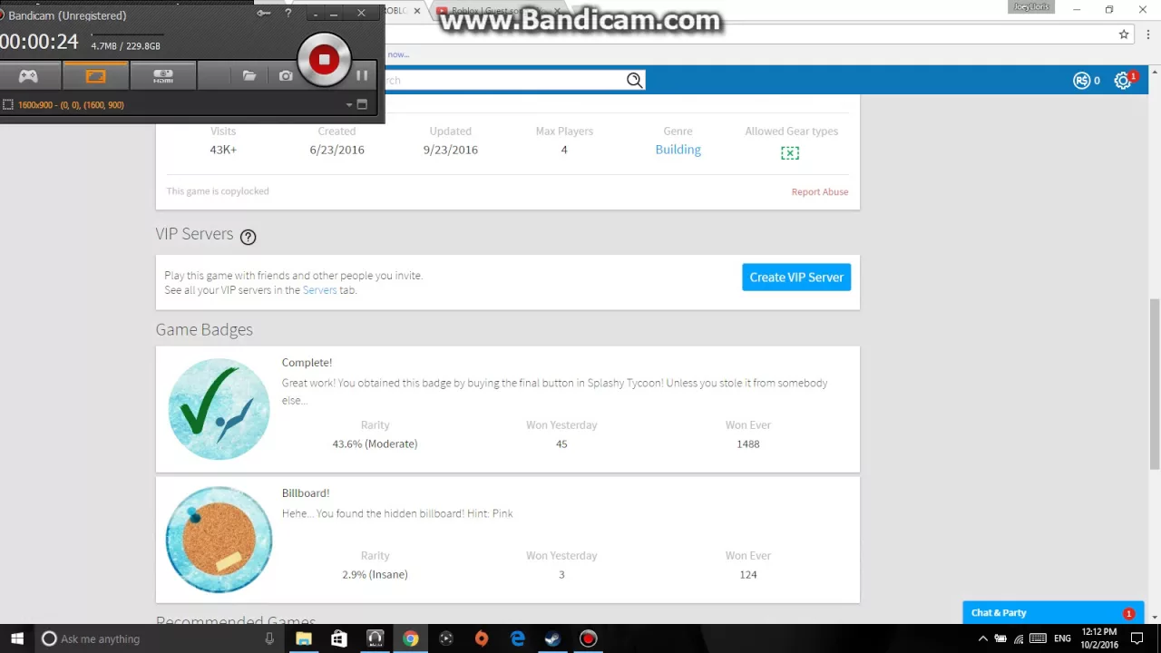Viewport: 1161px width, 653px height.
Task: Click ENG language indicator
Action: [x=1062, y=638]
